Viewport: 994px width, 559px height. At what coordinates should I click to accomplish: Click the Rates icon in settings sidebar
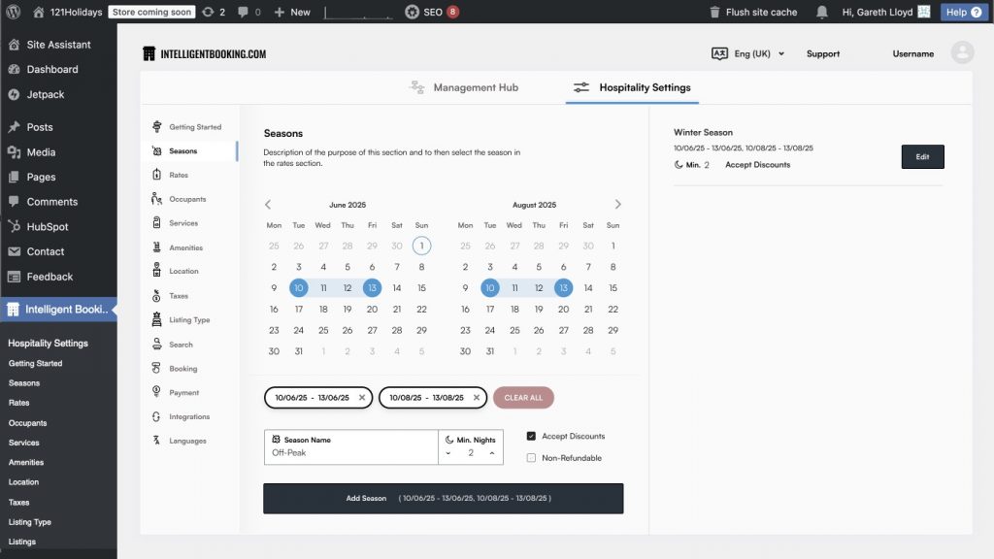pyautogui.click(x=157, y=175)
